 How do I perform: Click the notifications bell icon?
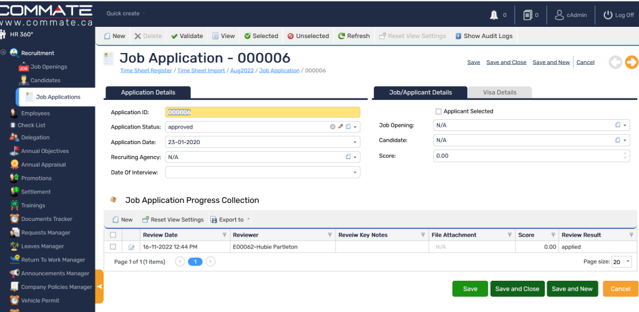coord(494,15)
